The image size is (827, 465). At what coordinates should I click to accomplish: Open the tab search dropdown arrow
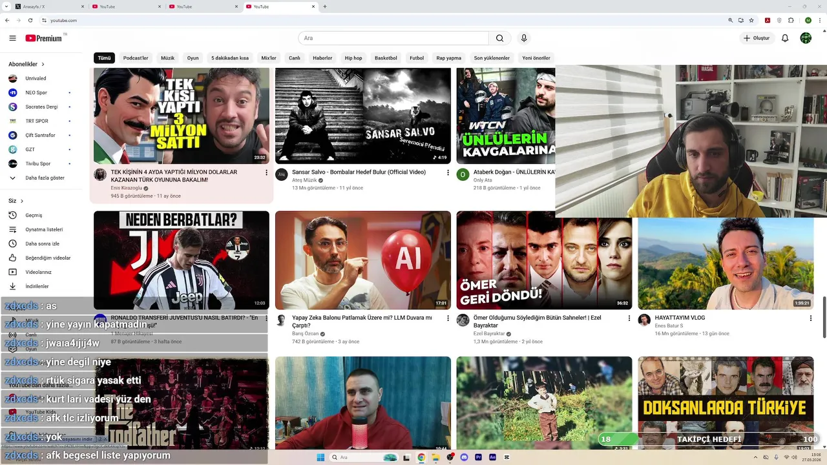coord(6,6)
